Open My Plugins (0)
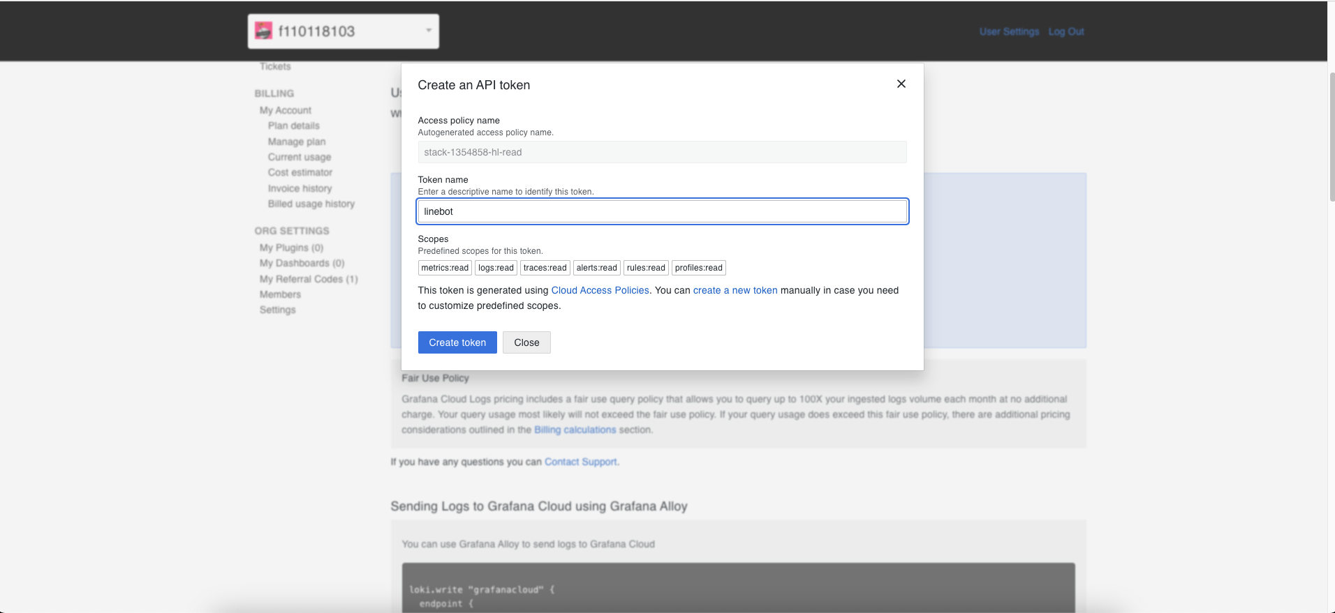The width and height of the screenshot is (1335, 613). (x=292, y=248)
